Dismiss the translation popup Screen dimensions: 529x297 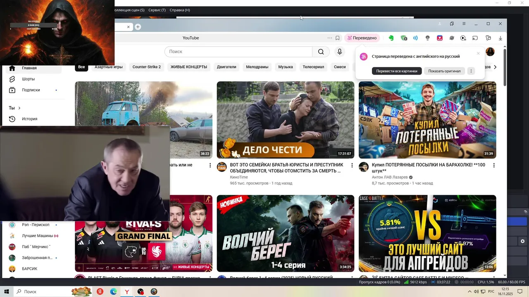pyautogui.click(x=478, y=53)
